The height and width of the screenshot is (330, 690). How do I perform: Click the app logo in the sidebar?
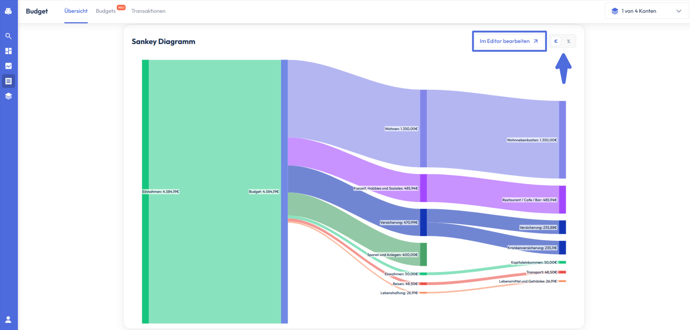click(8, 11)
